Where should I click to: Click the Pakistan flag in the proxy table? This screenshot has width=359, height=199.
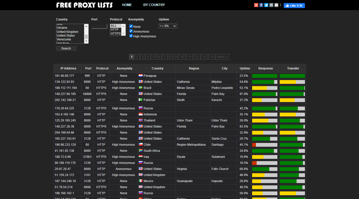141,100
